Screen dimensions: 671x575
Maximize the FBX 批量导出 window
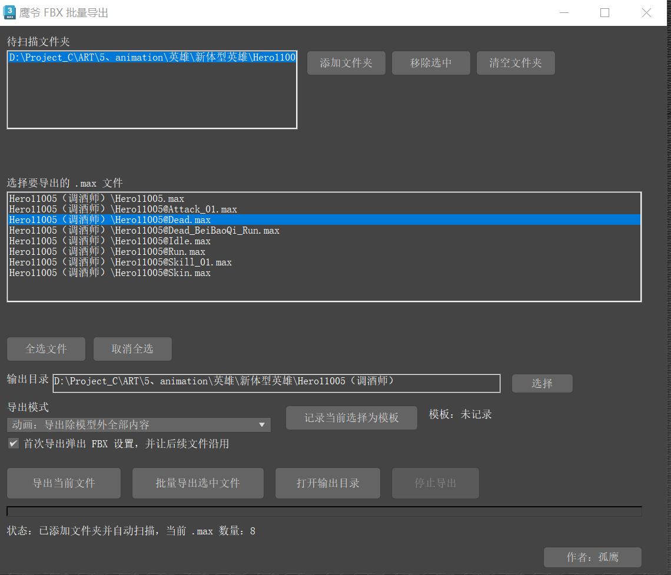pos(604,13)
